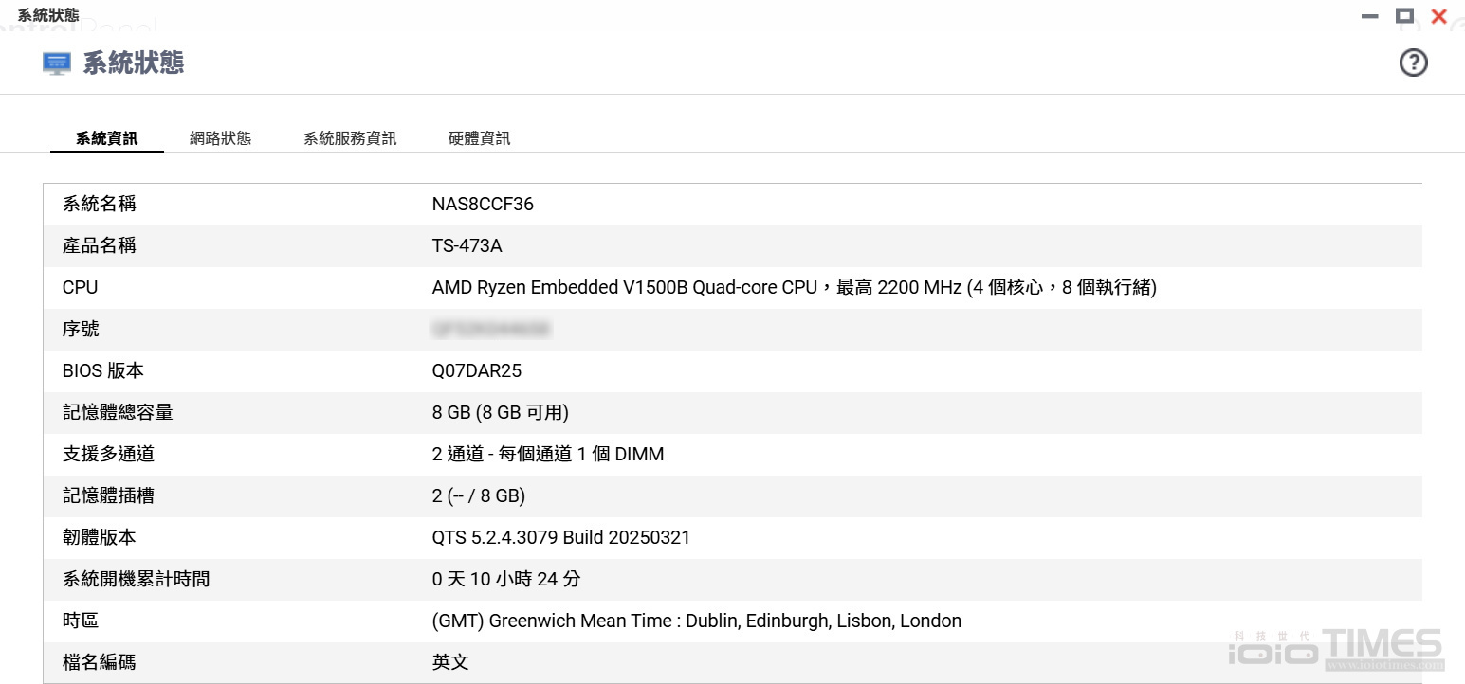Click the 檔名編碼 row label
Screen dimensions: 1465x684
click(x=99, y=662)
